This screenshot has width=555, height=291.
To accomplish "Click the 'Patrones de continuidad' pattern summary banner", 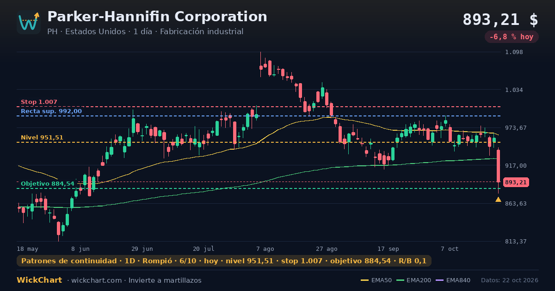I will pos(224,261).
